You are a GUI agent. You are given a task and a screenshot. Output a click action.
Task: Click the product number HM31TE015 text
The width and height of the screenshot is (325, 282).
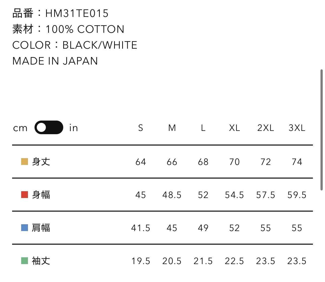77,13
